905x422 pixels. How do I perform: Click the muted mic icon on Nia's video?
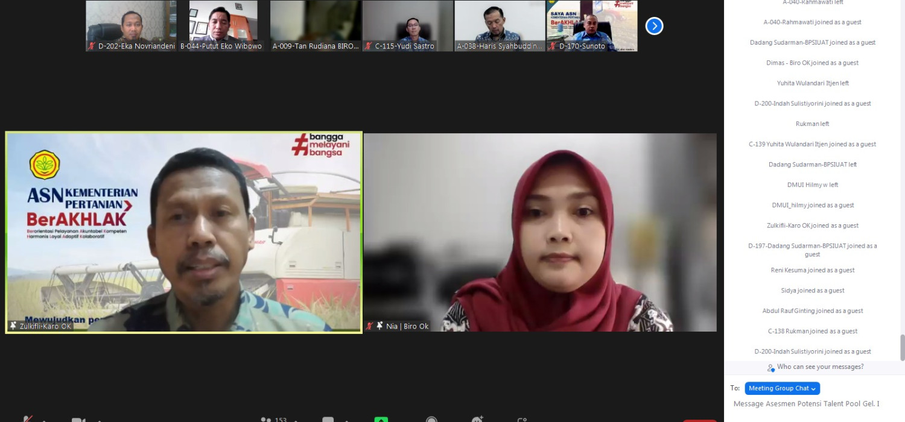coord(369,326)
